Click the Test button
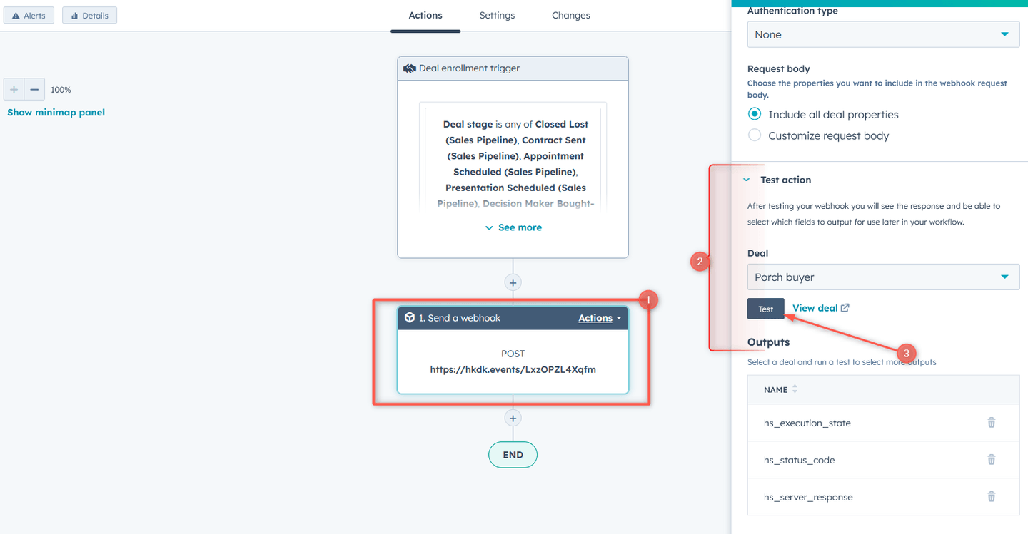1028x534 pixels. [765, 308]
